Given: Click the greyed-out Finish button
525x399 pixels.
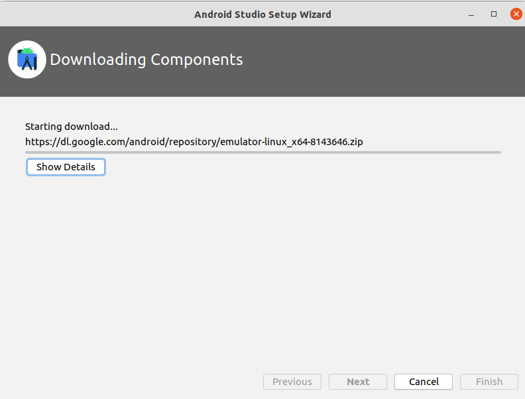Looking at the screenshot, I should pos(489,382).
